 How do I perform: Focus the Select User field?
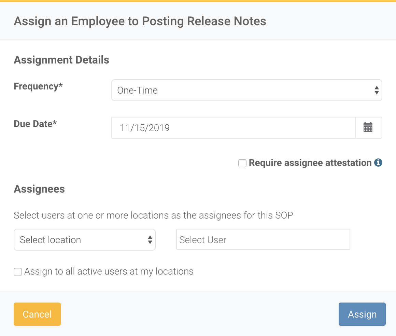(263, 239)
